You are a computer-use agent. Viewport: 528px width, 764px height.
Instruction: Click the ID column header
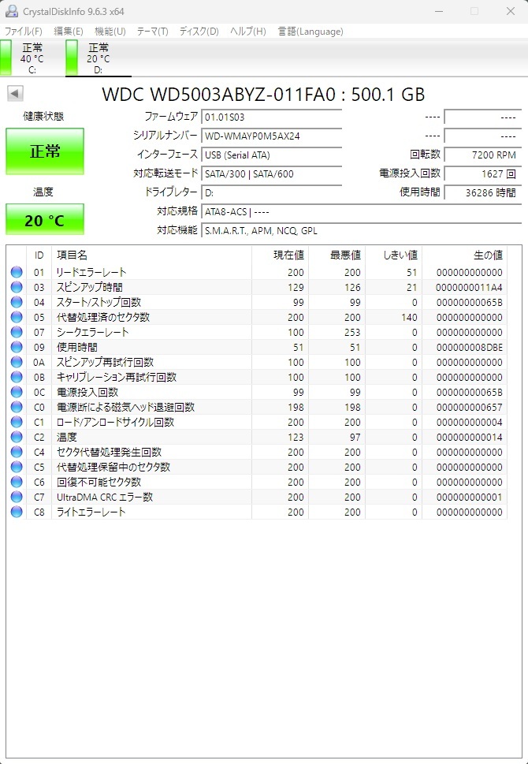click(x=39, y=255)
